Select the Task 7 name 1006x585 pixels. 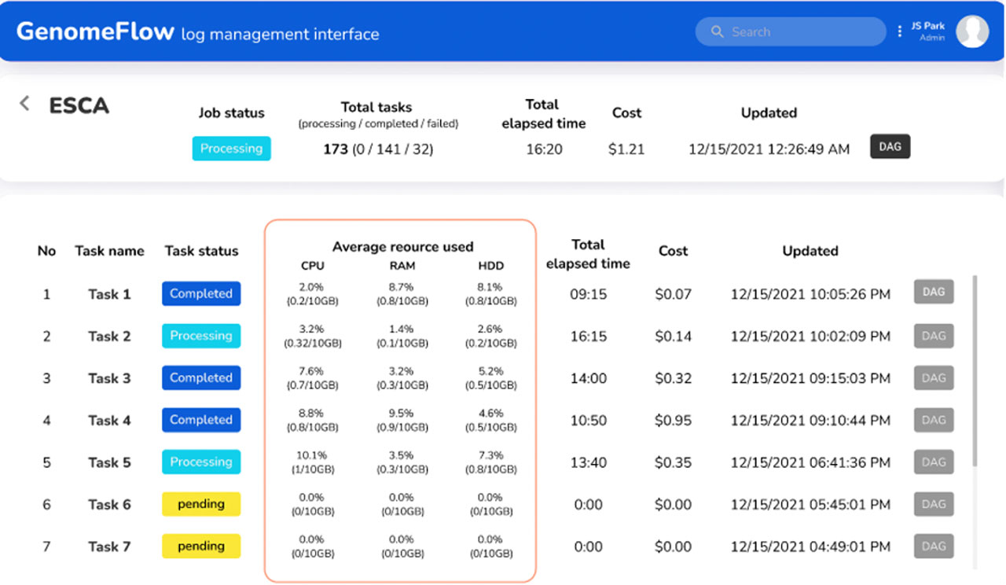pos(109,546)
